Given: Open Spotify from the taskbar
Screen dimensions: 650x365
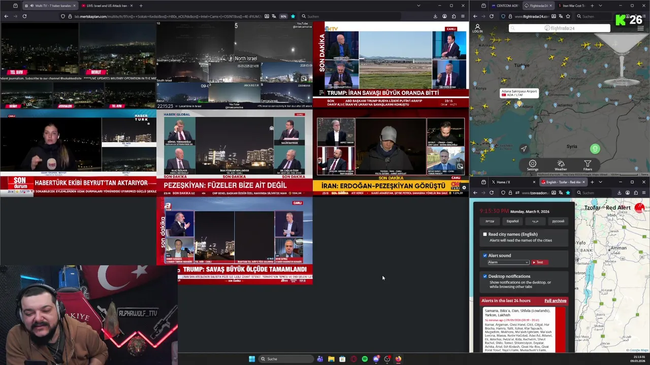Looking at the screenshot, I should pyautogui.click(x=365, y=359).
